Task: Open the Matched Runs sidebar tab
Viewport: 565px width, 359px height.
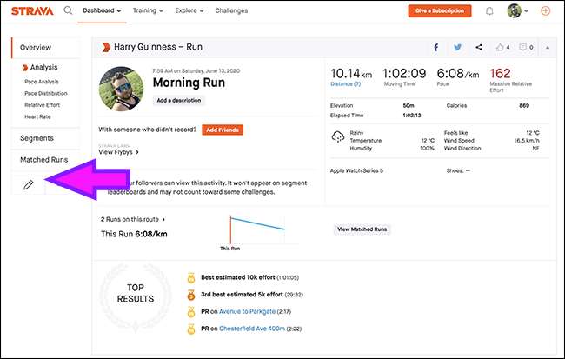Action: point(43,160)
